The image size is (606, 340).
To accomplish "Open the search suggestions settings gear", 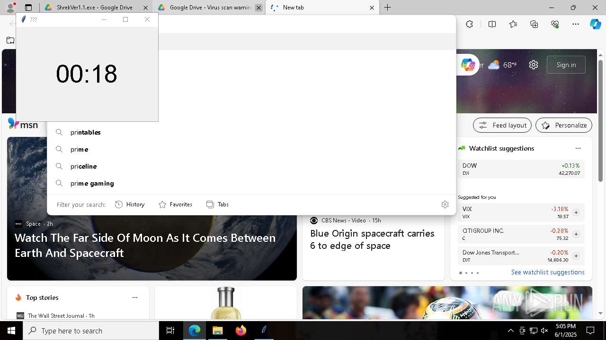I will coord(445,204).
